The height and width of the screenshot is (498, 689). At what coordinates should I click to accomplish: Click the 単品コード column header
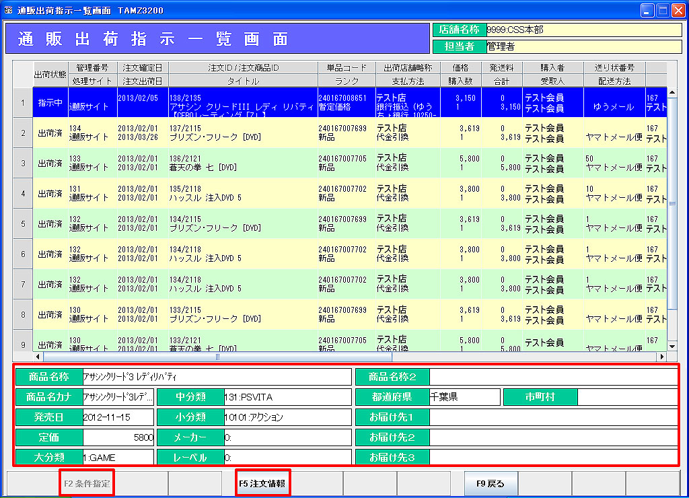pos(347,68)
